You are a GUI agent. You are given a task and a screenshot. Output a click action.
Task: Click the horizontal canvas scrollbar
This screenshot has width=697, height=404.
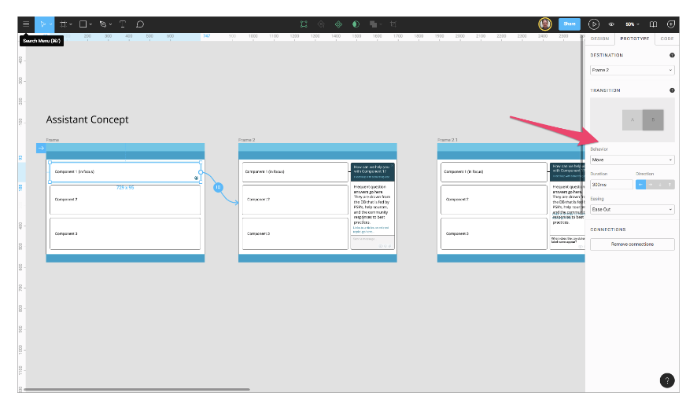point(136,389)
